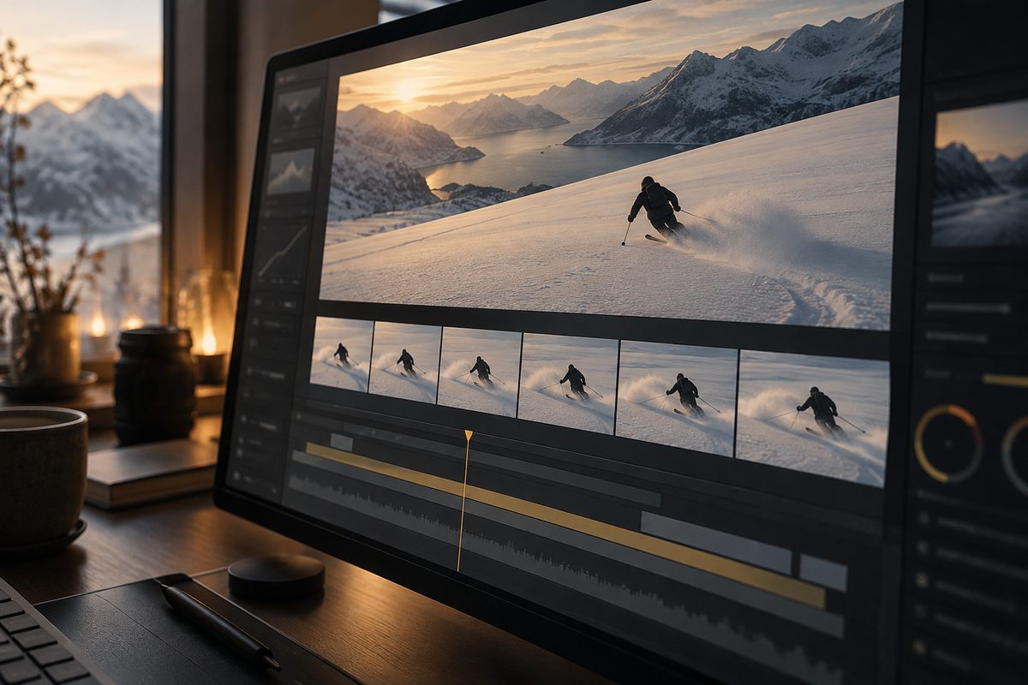The width and height of the screenshot is (1028, 685).
Task: Select the fourth filmstrip frame thumbnail
Action: click(x=569, y=383)
